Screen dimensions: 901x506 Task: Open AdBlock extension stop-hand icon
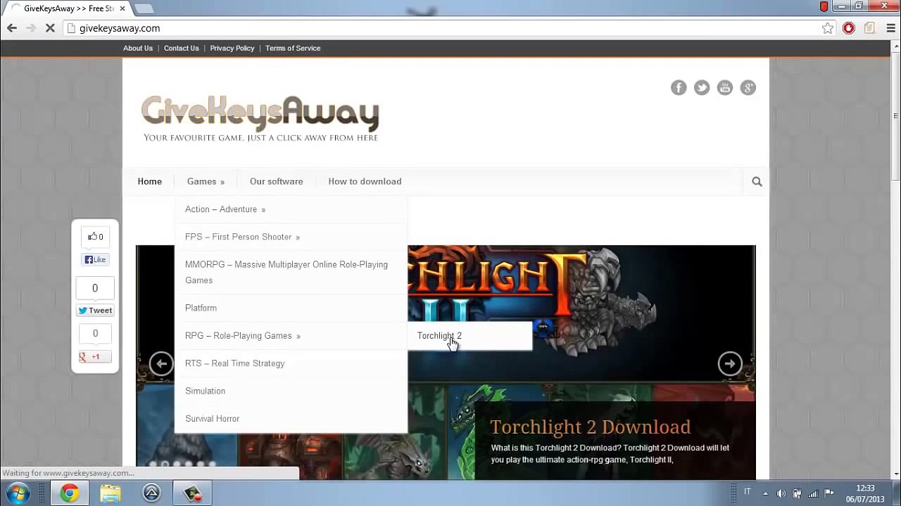(849, 28)
